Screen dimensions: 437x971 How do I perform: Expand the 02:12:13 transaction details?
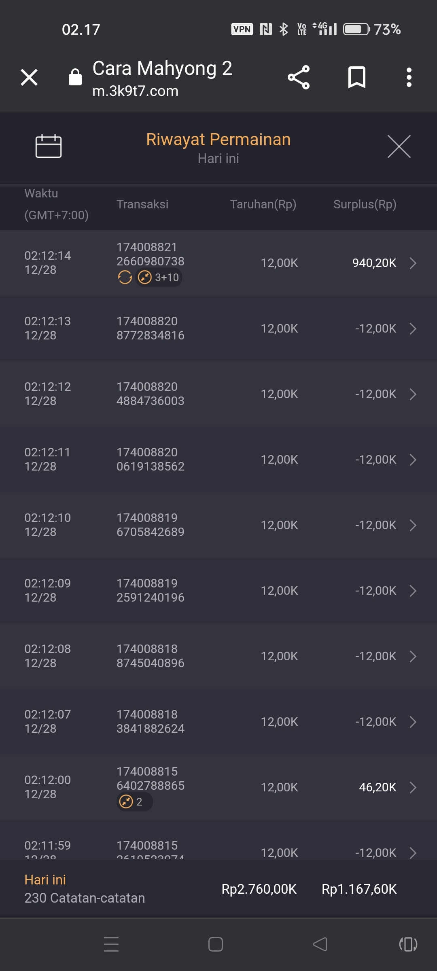coord(413,329)
